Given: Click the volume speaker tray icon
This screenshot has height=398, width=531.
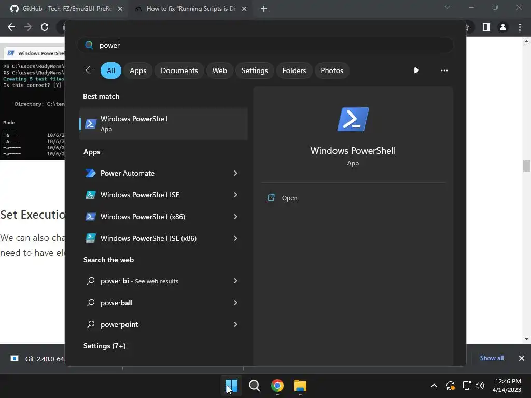Looking at the screenshot, I should point(480,386).
